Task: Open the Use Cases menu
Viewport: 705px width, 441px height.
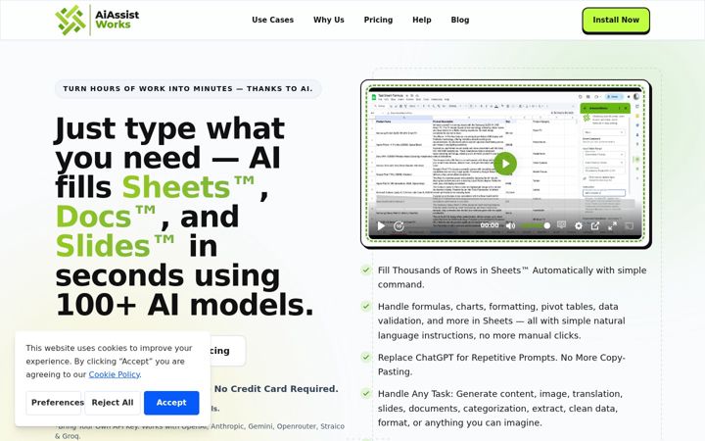Action: (272, 20)
